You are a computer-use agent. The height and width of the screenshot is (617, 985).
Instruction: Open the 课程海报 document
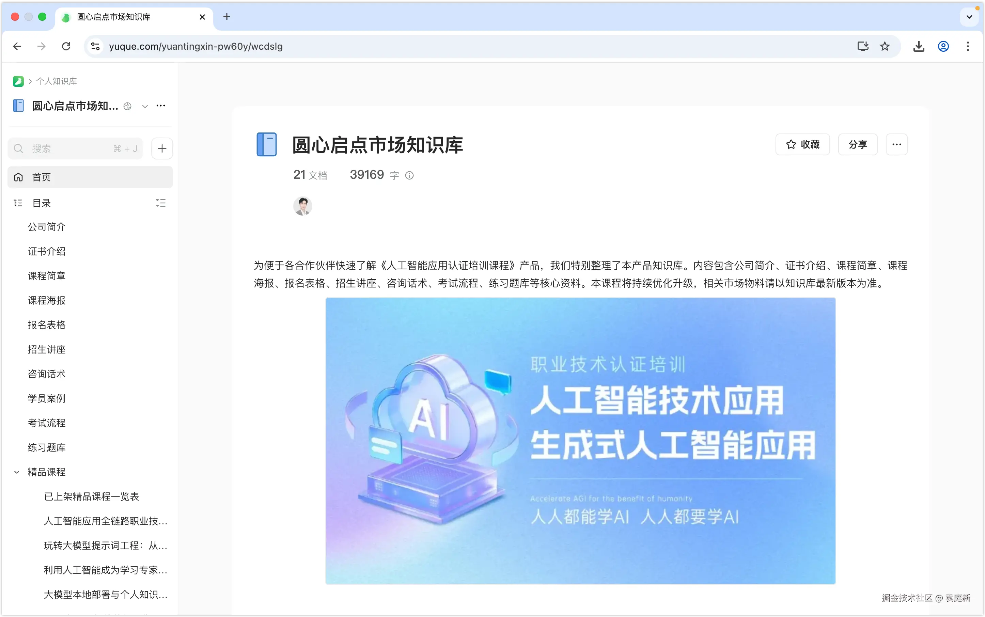coord(47,300)
